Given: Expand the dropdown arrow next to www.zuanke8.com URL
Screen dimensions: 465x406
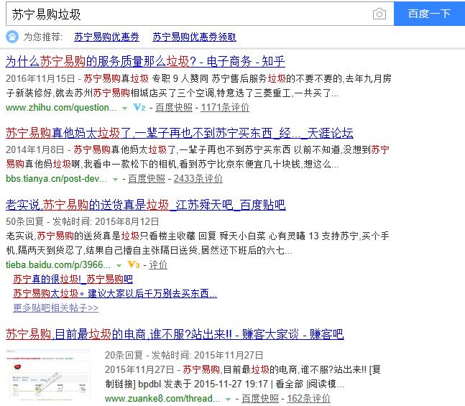Looking at the screenshot, I should tap(228, 400).
